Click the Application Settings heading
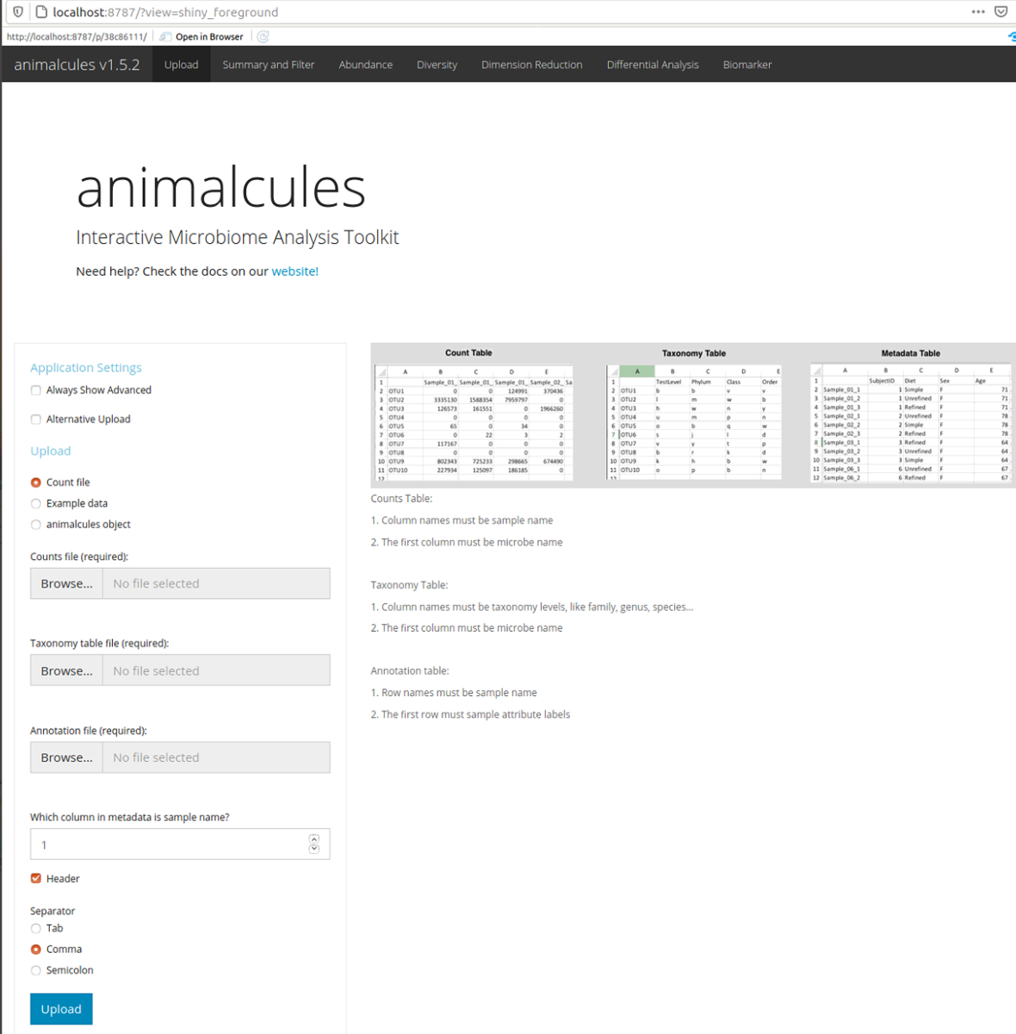The width and height of the screenshot is (1016, 1034). (x=86, y=368)
